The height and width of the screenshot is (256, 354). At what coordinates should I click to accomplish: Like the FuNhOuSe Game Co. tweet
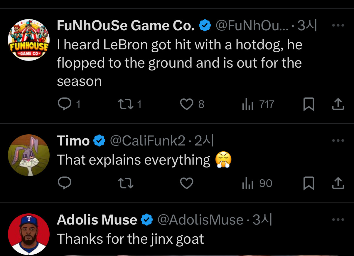pos(186,104)
